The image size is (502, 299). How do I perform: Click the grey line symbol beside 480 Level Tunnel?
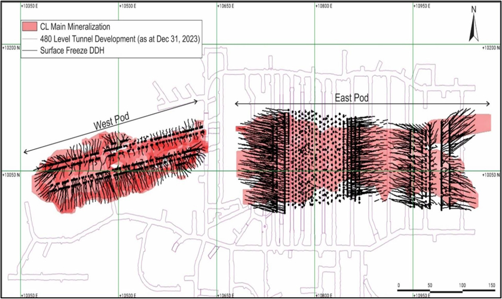[x=29, y=39]
